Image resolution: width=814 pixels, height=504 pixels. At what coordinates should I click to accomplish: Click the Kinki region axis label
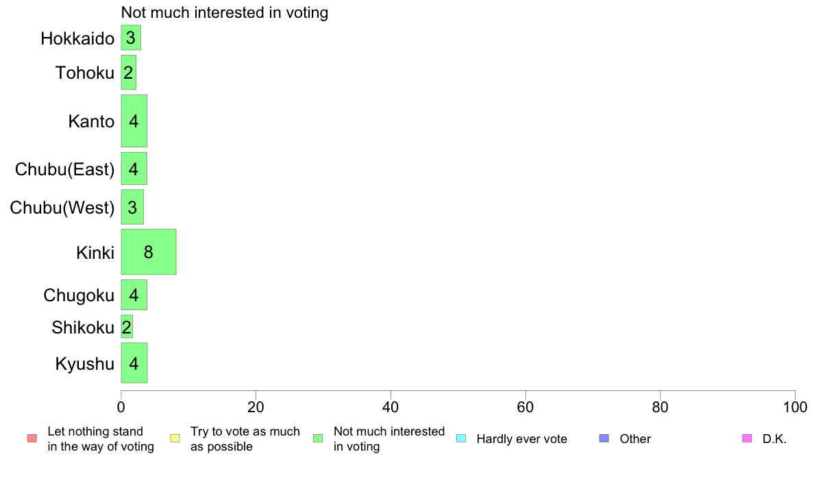(x=95, y=253)
